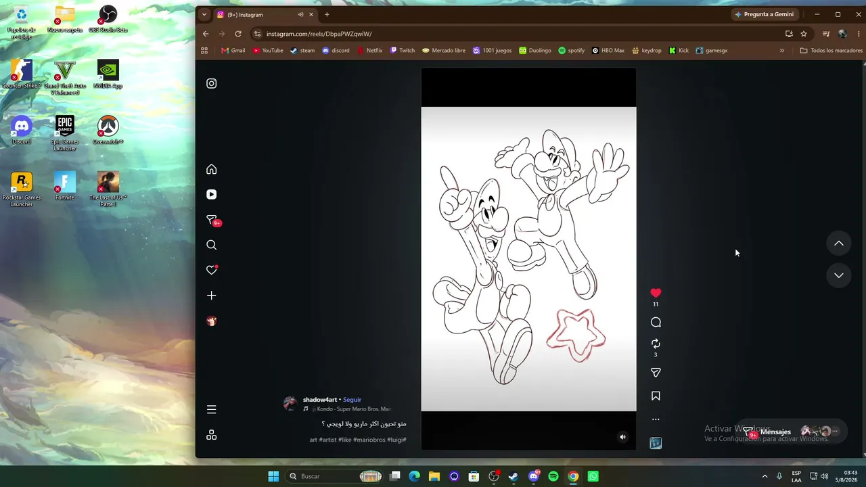The width and height of the screenshot is (866, 487).
Task: Open the Windows Start menu
Action: tap(273, 476)
